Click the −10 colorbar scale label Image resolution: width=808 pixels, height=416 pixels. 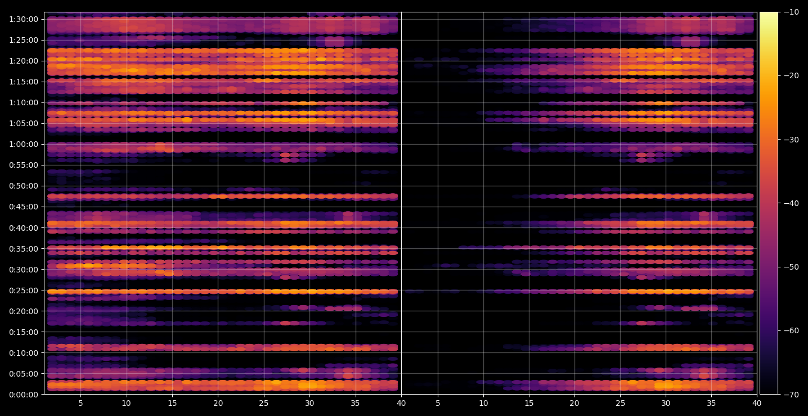point(791,12)
